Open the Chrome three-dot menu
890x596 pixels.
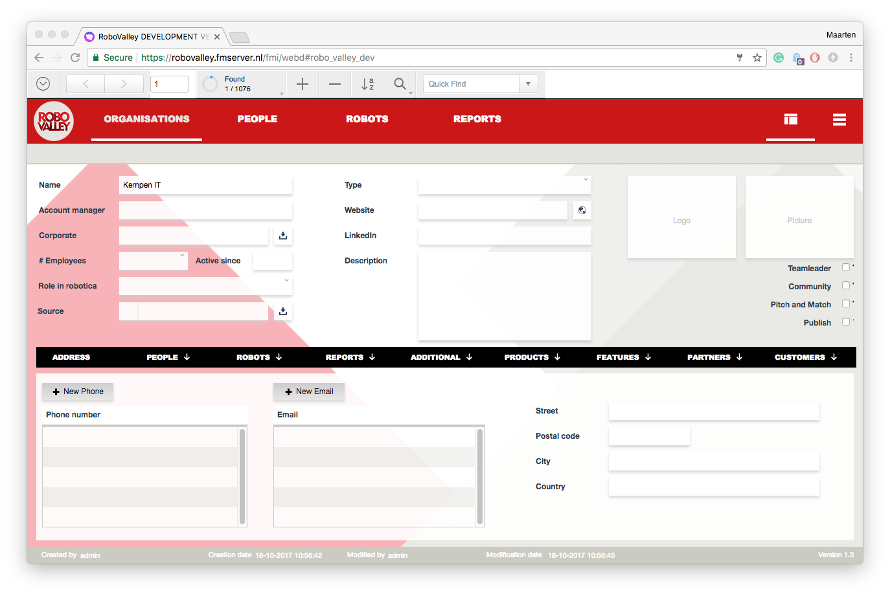tap(851, 58)
